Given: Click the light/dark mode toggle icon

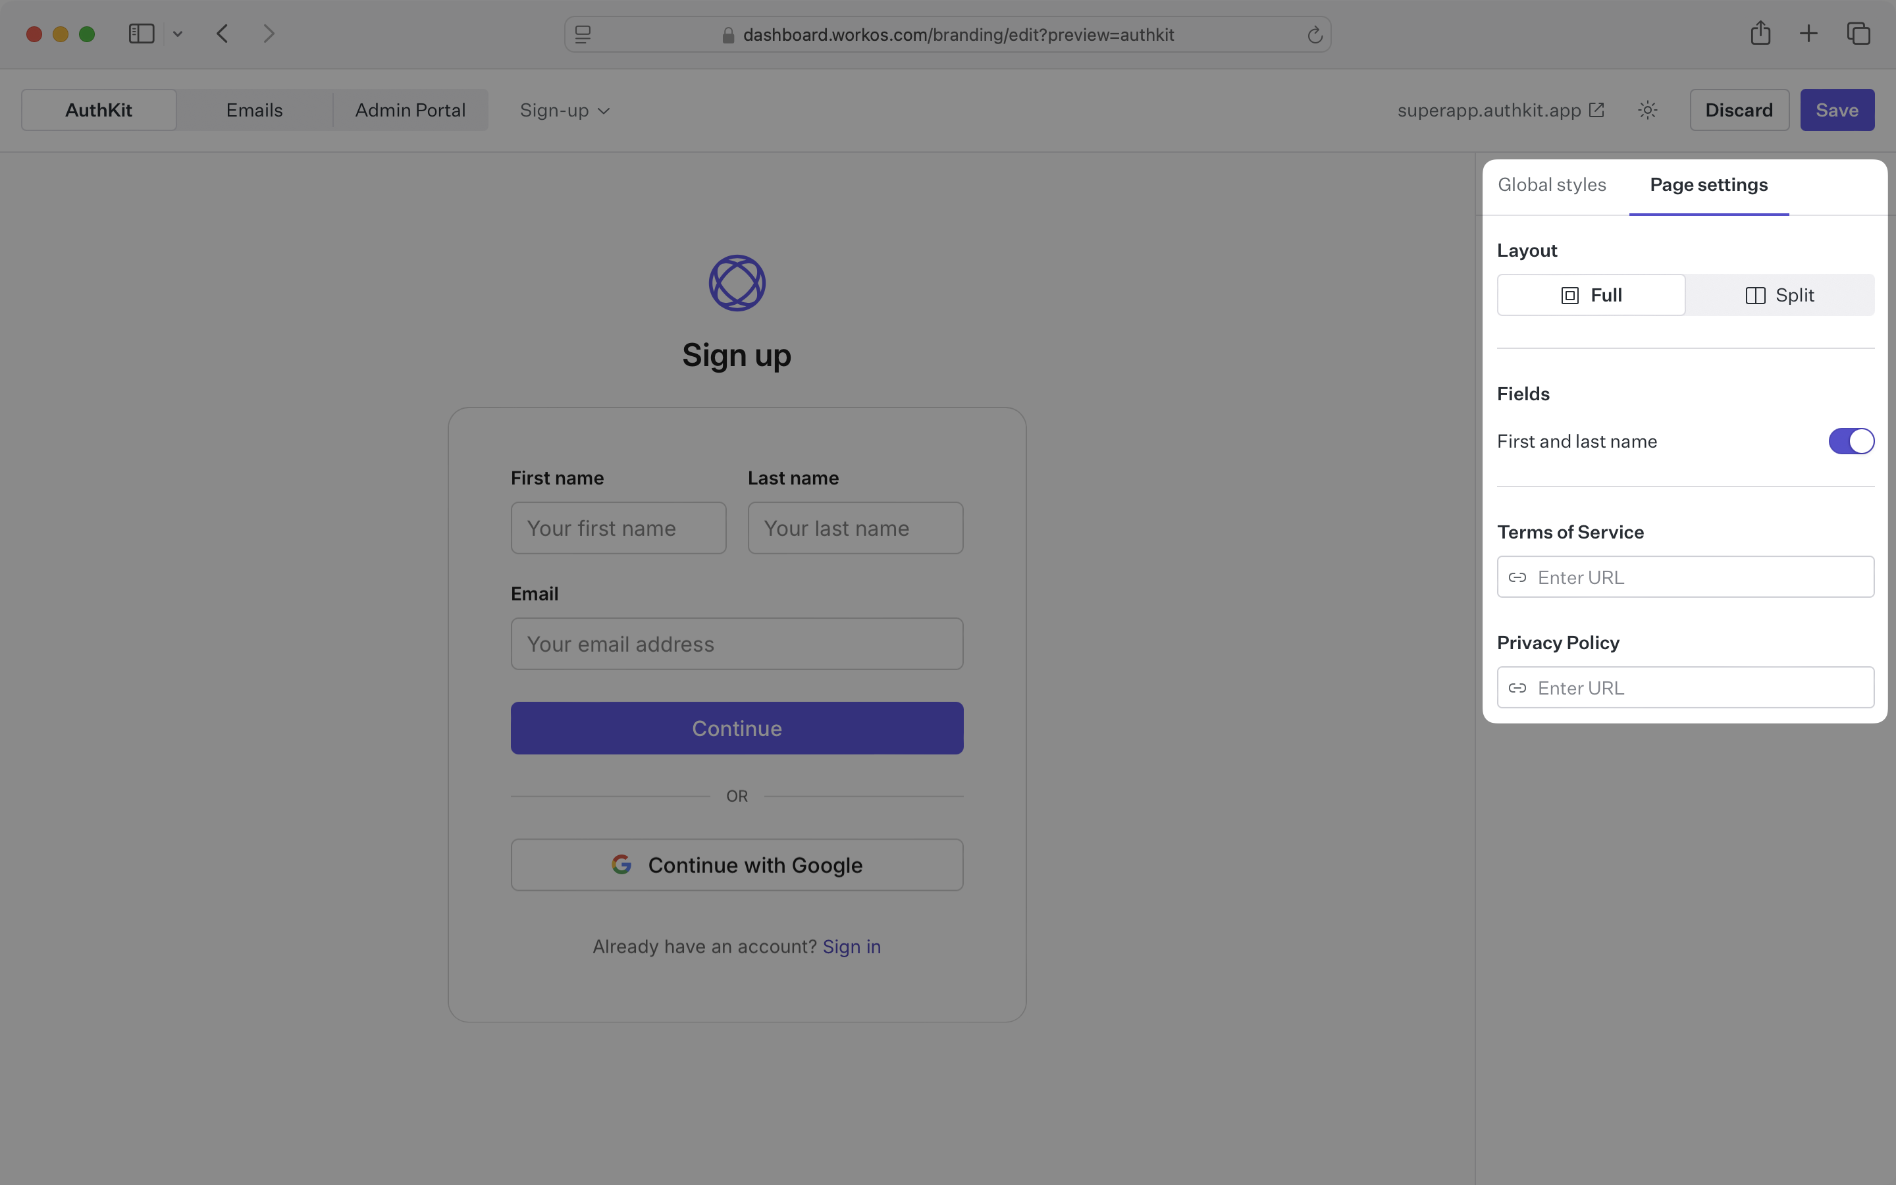Looking at the screenshot, I should coord(1648,109).
